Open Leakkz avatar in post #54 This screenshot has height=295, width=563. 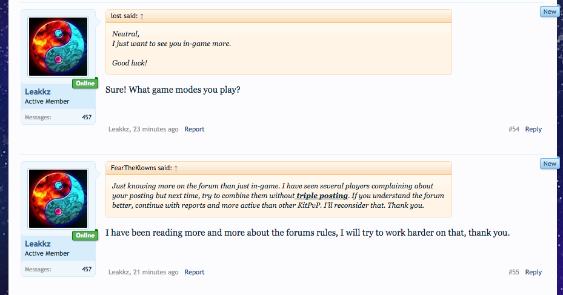pyautogui.click(x=58, y=47)
